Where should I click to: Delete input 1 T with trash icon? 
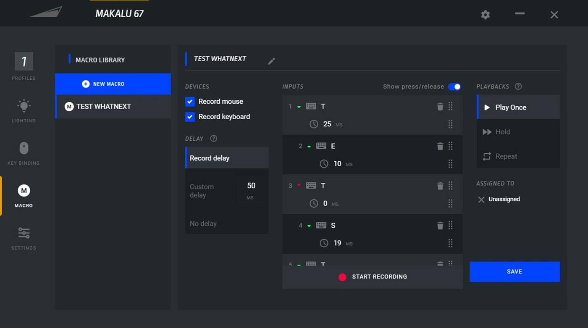tap(440, 107)
